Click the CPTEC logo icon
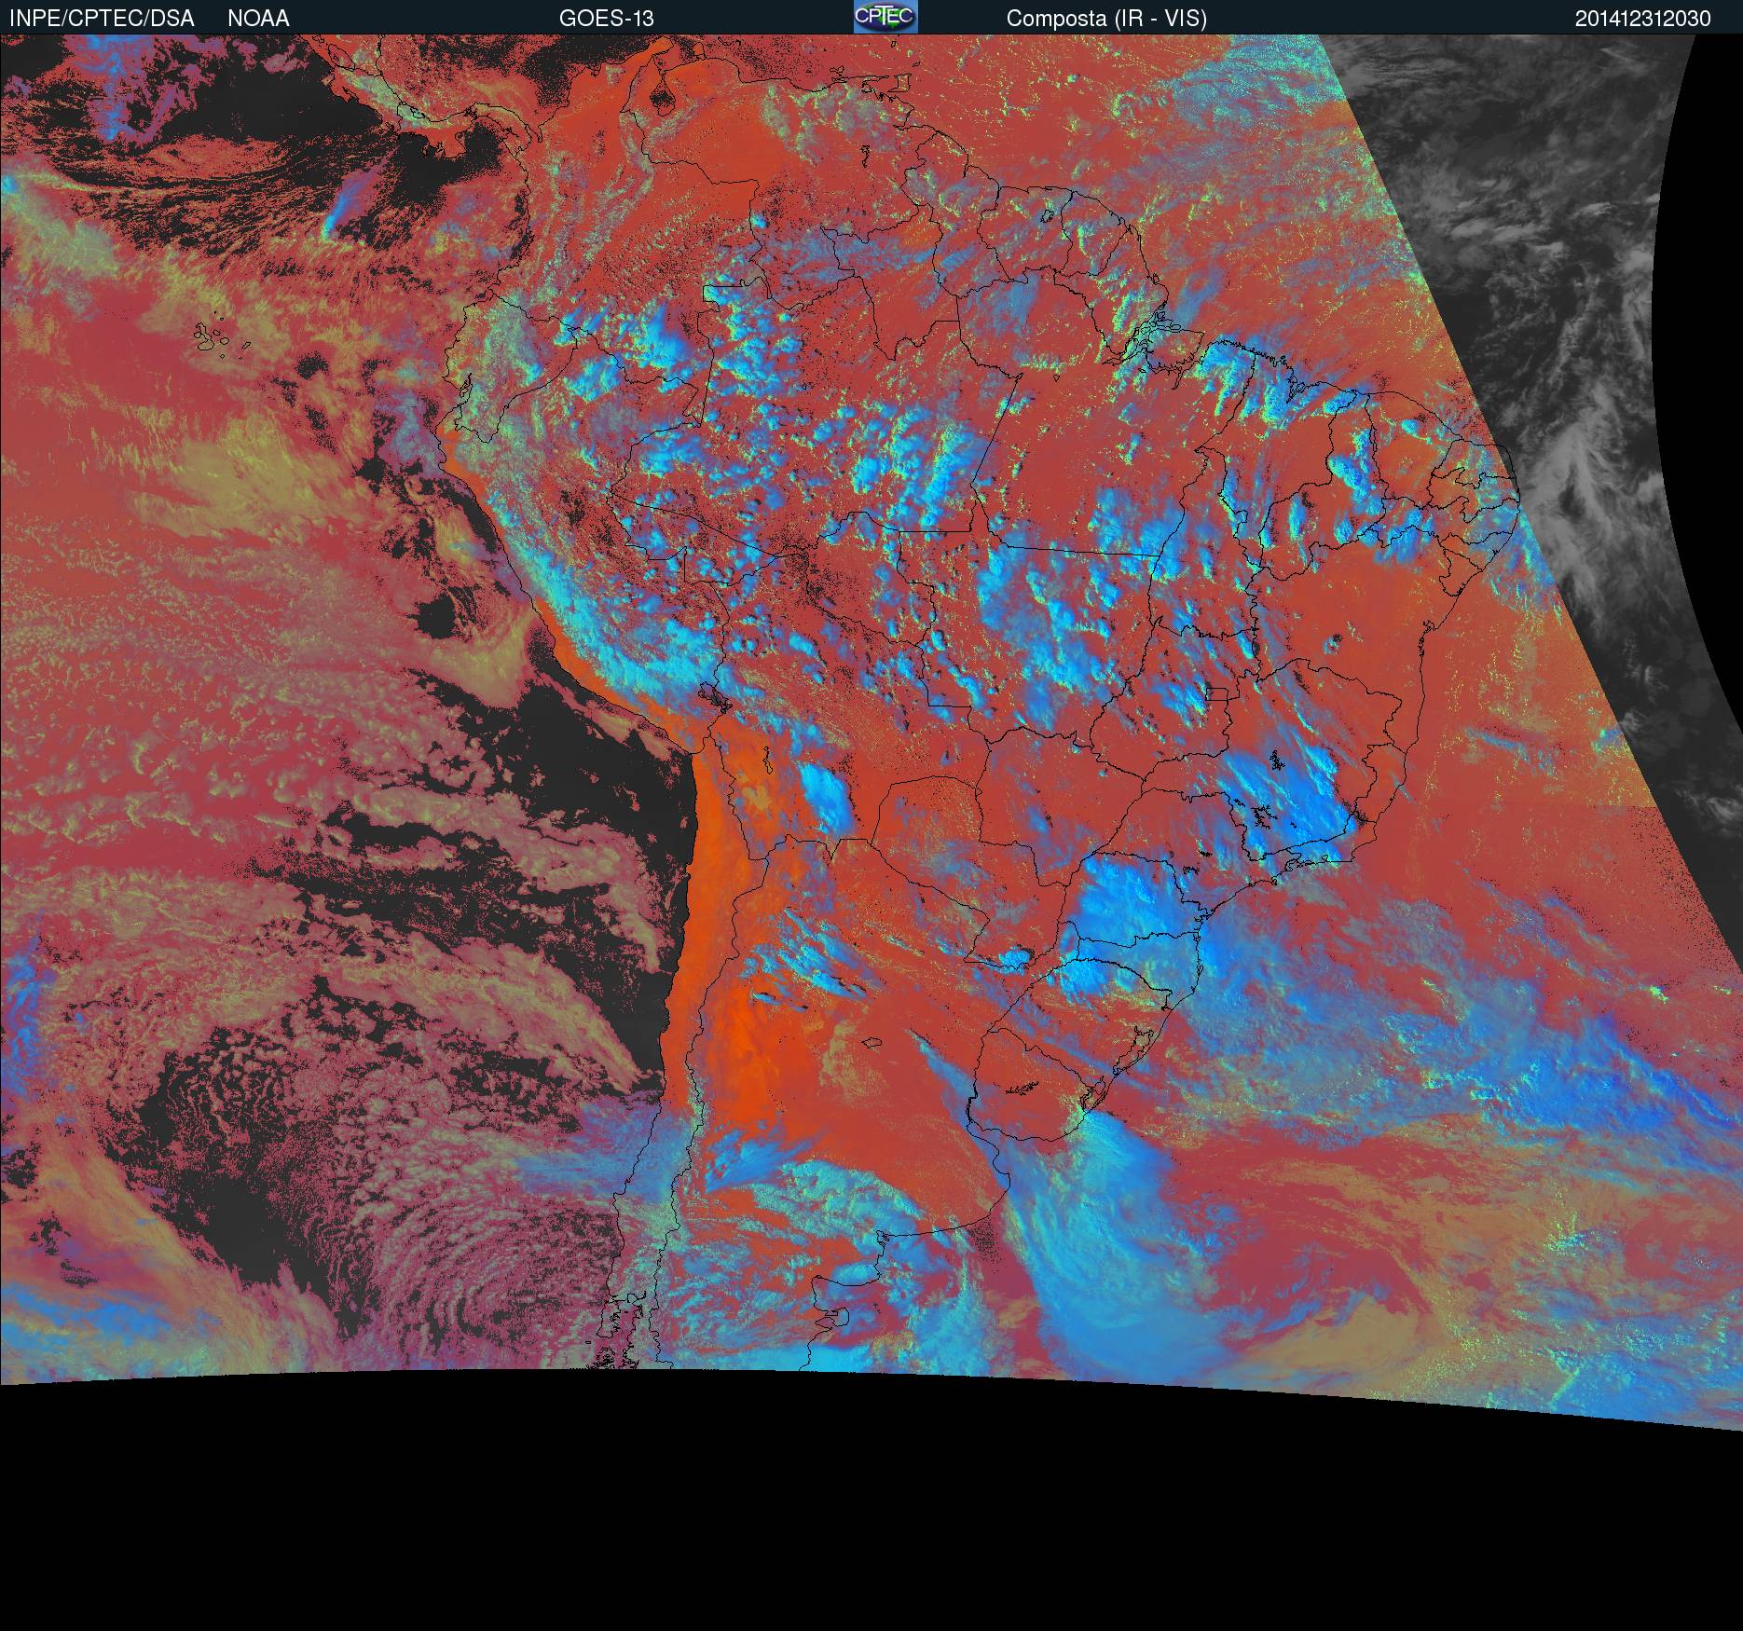The width and height of the screenshot is (1743, 1631). coord(885,17)
